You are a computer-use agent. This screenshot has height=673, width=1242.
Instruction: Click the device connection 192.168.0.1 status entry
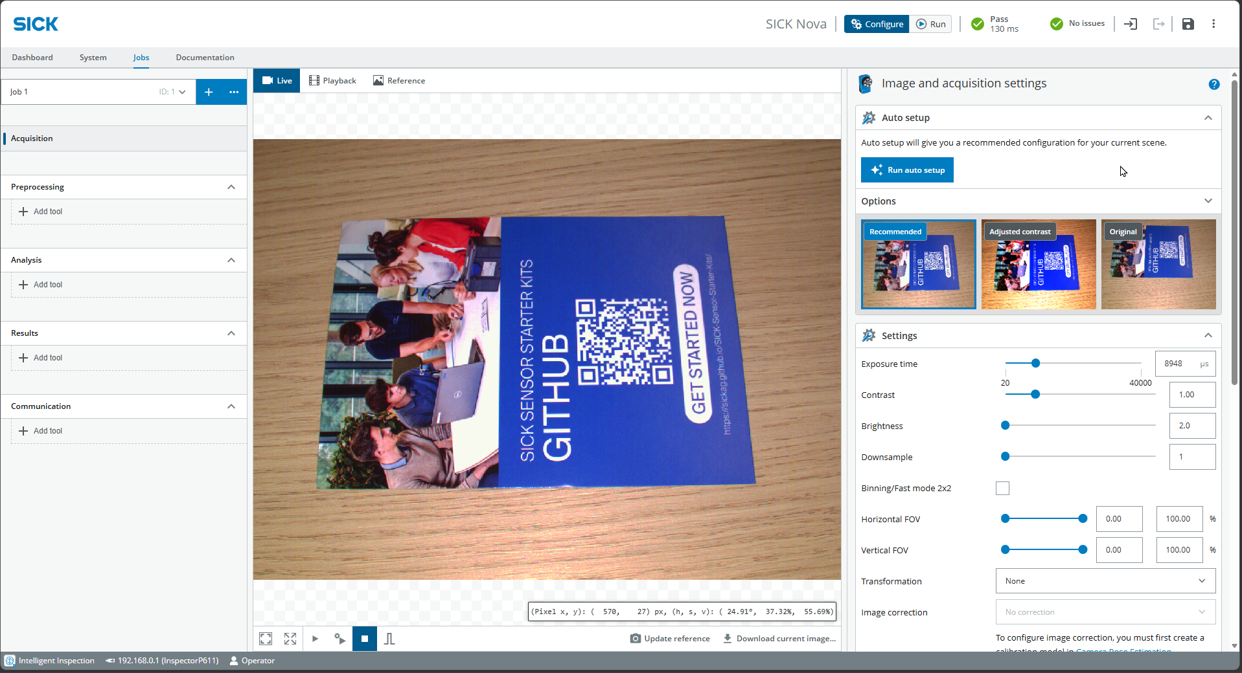coord(162,661)
